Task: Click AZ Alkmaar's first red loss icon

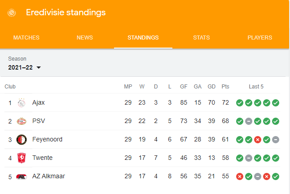Action: [240, 176]
